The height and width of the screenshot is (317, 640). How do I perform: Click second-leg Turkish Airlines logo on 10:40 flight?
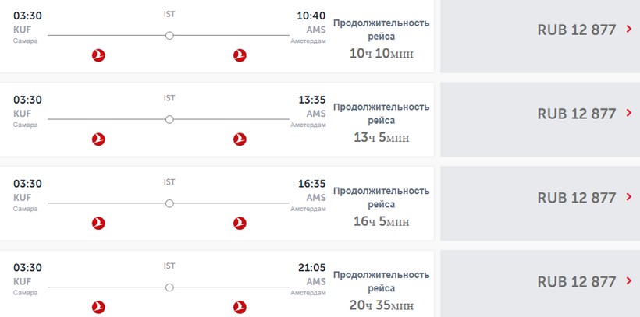point(240,55)
